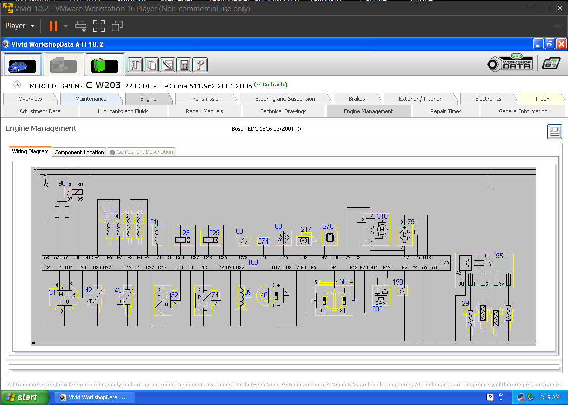Select the passenger car vehicle icon
This screenshot has height=405, width=568.
[22, 65]
